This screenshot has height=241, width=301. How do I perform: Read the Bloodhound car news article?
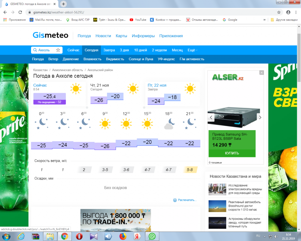(x=244, y=206)
